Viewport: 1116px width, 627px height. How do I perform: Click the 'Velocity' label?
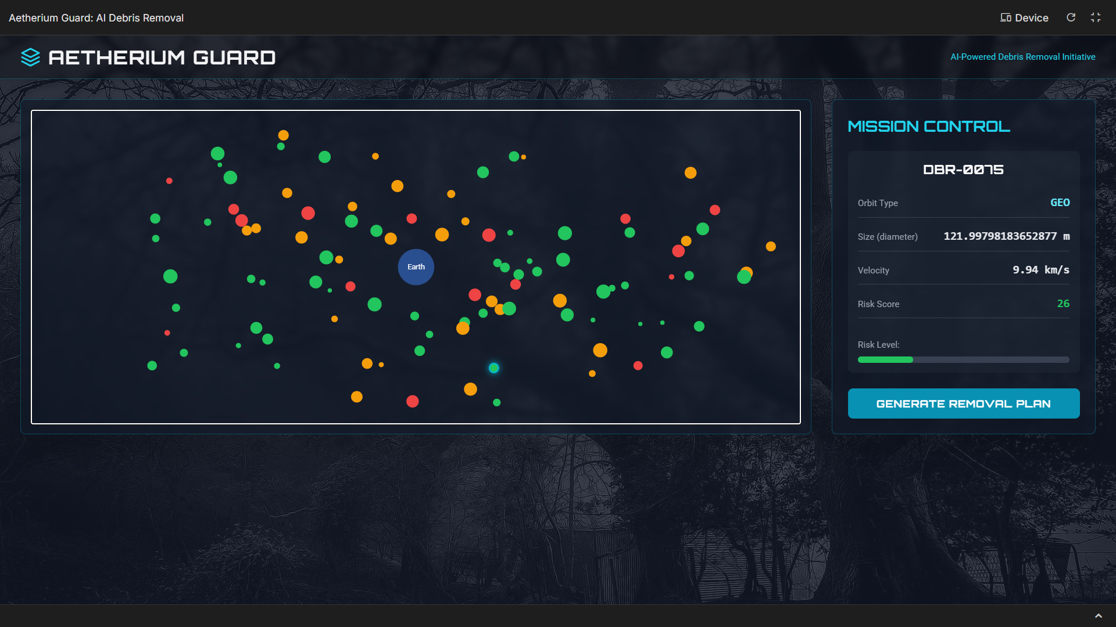click(873, 271)
